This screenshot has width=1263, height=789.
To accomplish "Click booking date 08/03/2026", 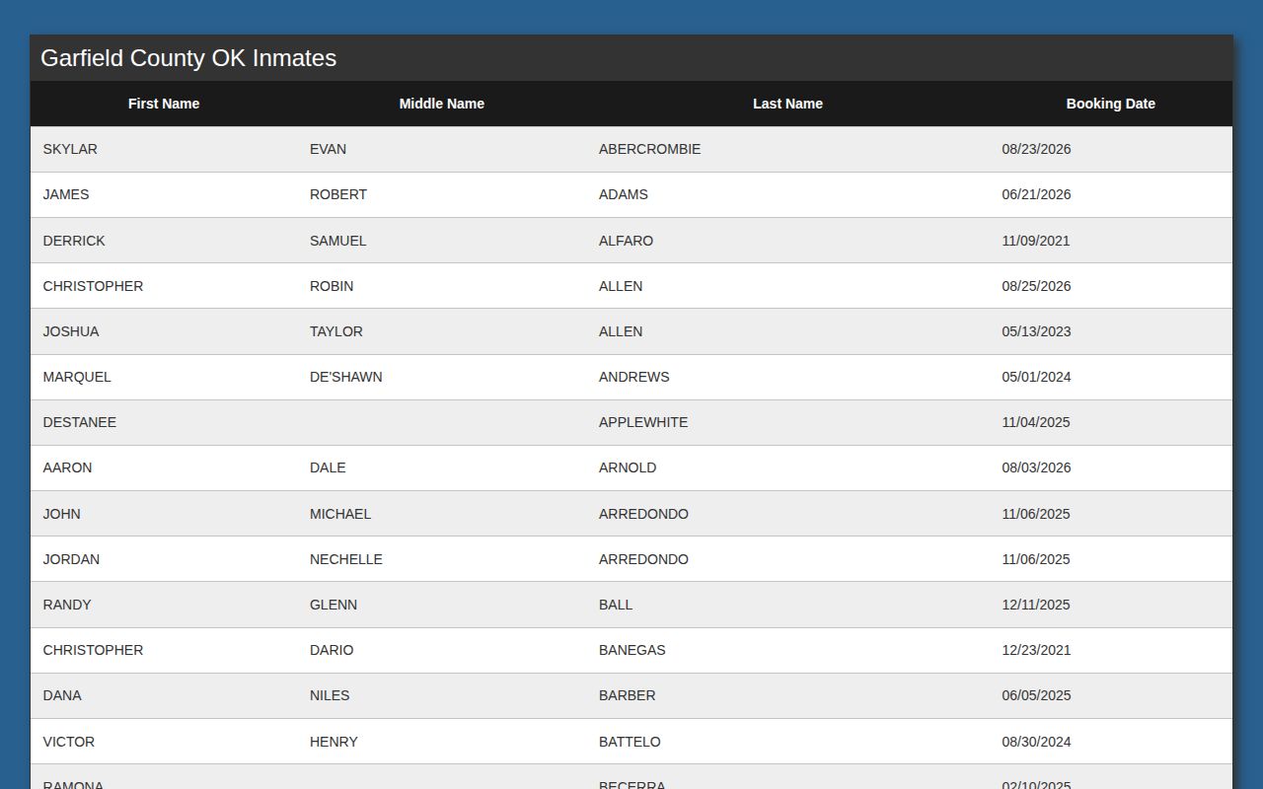I will [1036, 467].
